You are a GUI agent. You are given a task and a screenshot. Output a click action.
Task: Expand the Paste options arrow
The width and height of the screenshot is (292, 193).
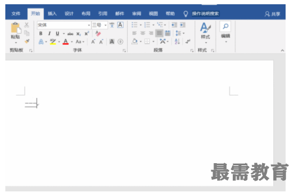point(16,43)
